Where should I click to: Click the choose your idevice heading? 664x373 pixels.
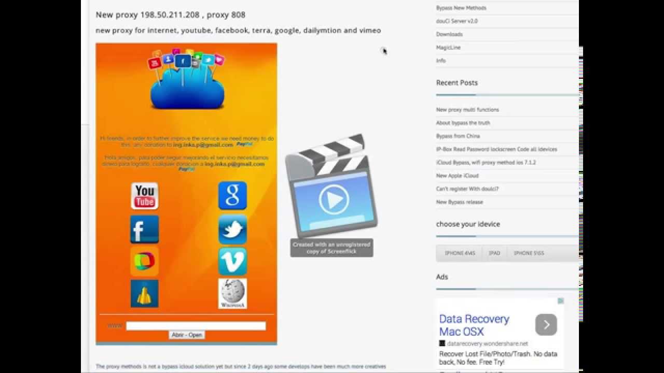click(468, 224)
